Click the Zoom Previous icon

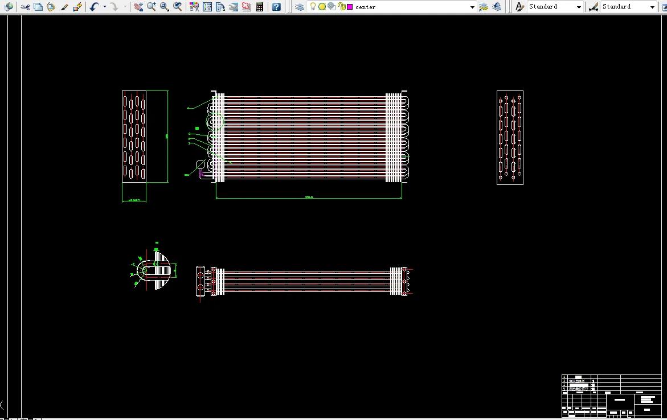pos(178,7)
